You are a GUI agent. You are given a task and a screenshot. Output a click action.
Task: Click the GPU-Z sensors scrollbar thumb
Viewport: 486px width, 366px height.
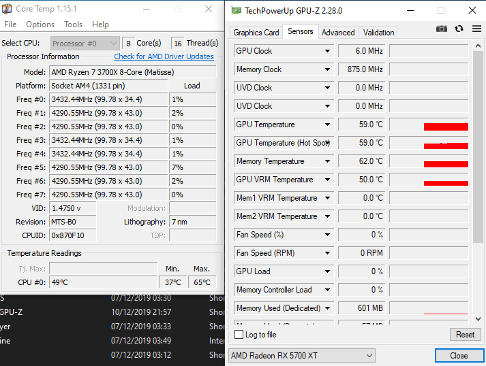tap(478, 147)
